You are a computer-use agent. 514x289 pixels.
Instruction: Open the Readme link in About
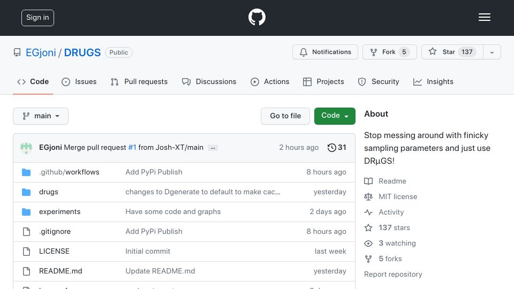392,181
